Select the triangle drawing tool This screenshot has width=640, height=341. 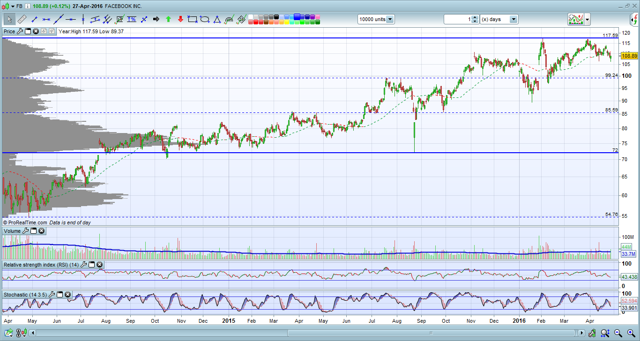click(217, 19)
